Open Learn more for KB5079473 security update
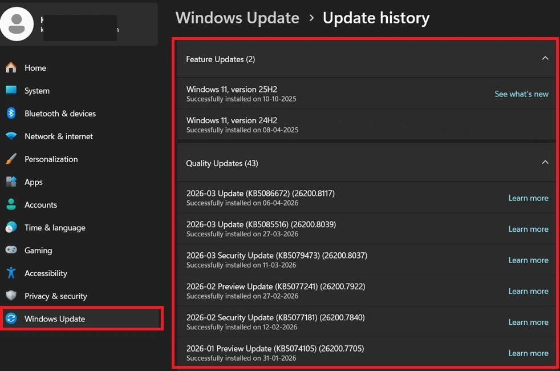Image resolution: width=560 pixels, height=371 pixels. [x=528, y=260]
